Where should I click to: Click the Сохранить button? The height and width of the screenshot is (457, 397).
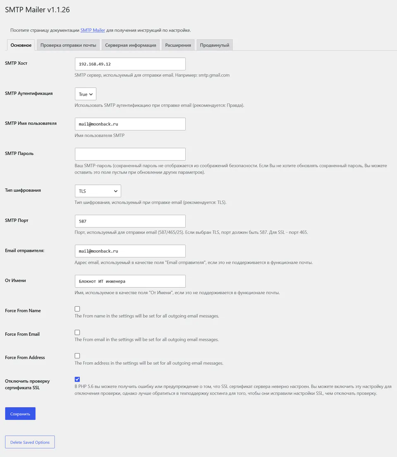[x=20, y=413]
